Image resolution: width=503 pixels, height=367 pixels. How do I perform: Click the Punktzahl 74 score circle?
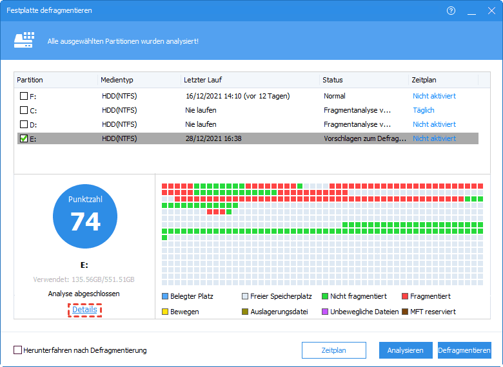point(85,216)
